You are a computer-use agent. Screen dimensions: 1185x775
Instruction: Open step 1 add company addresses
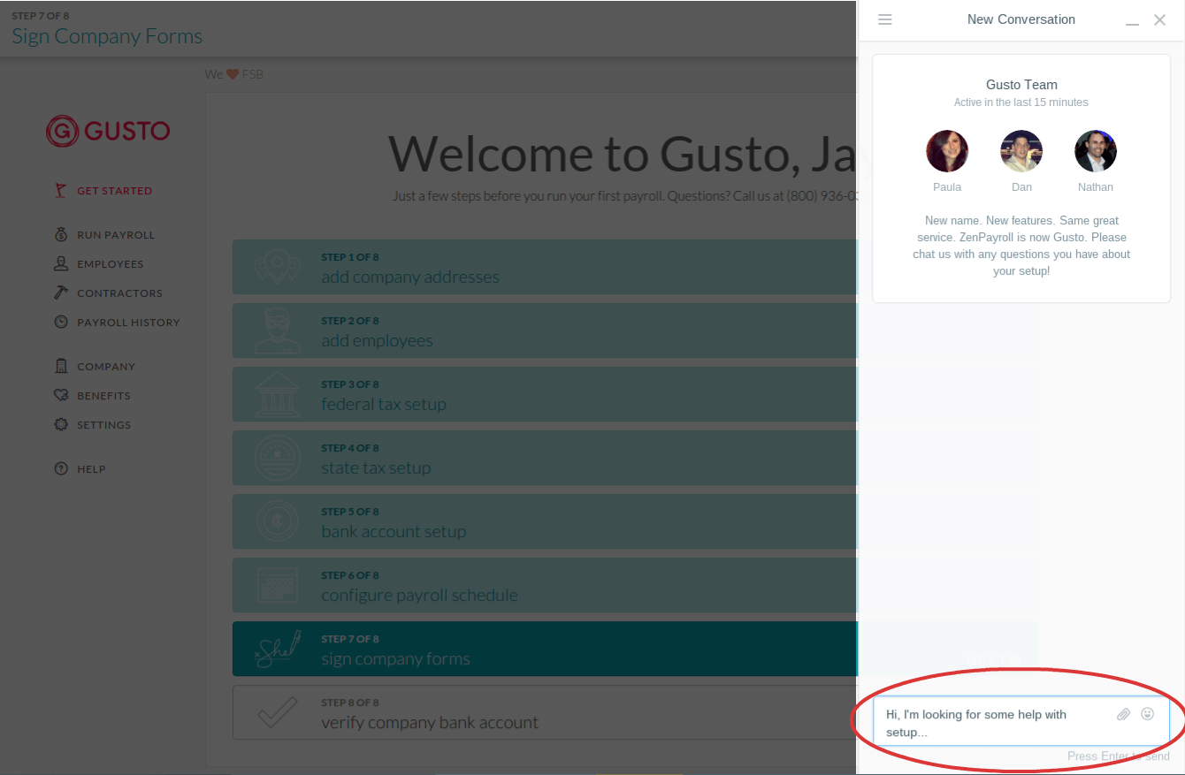pyautogui.click(x=545, y=267)
